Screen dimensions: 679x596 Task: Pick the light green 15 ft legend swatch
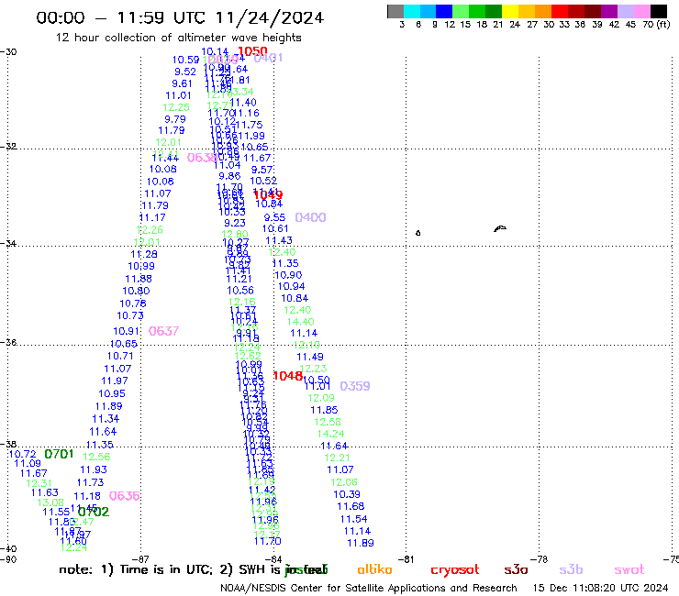click(462, 11)
